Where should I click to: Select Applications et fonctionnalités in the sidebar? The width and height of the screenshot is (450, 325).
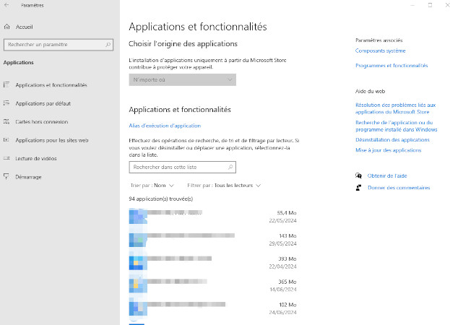[x=51, y=85]
